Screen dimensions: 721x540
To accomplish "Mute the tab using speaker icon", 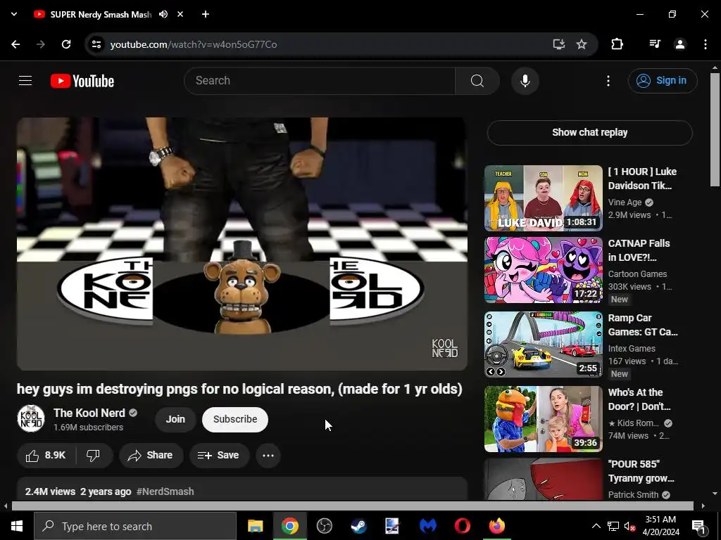I will coord(163,14).
